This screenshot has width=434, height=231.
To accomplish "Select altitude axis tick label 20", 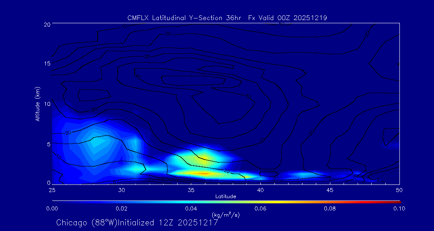I will (x=47, y=24).
